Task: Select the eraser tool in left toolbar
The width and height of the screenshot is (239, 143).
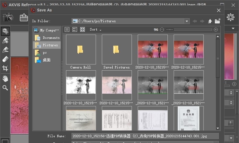Action: tap(5, 59)
